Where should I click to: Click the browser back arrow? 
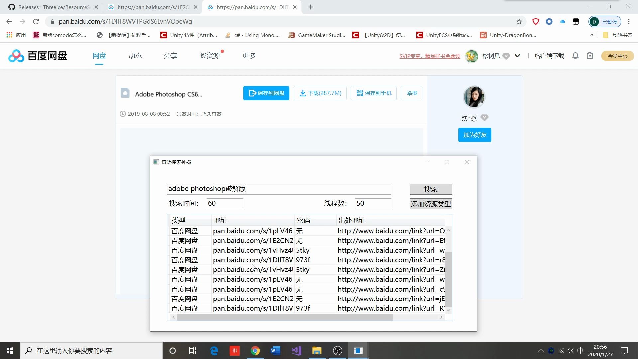coord(9,22)
